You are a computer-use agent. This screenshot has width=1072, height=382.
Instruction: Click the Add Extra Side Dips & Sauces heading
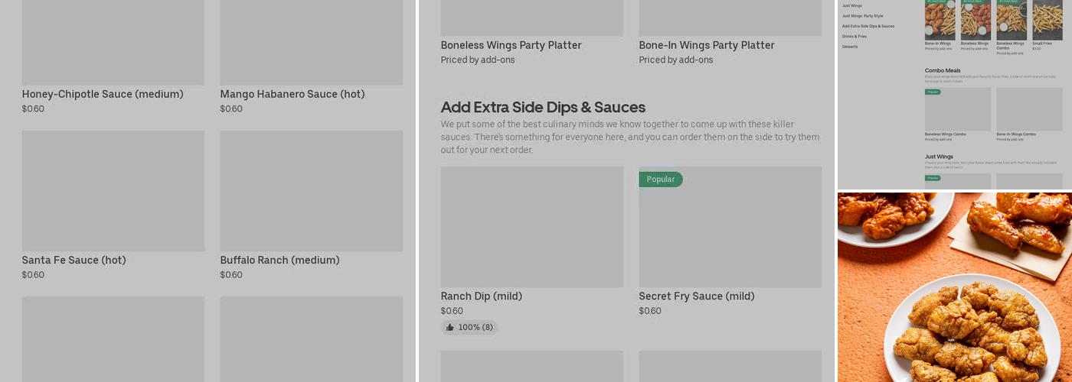pos(543,108)
